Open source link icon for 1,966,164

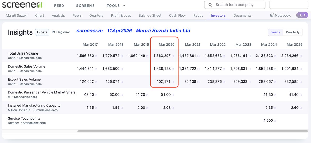pos(250,56)
